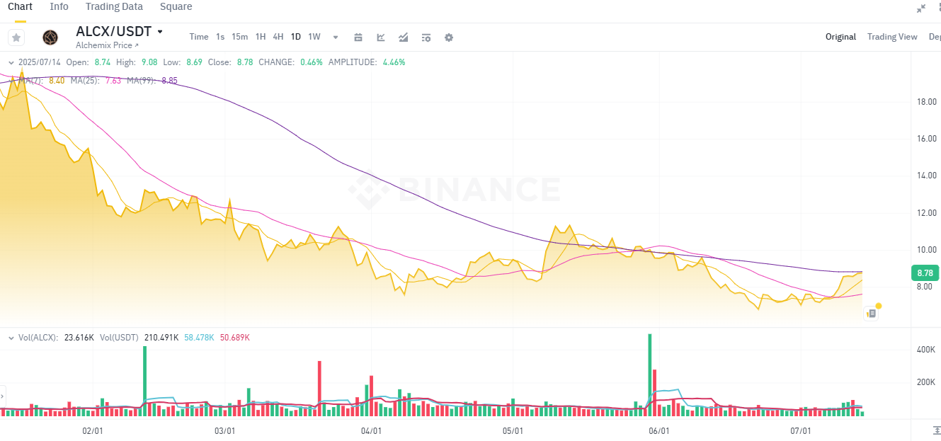941x441 pixels.
Task: Switch to the cut-off Depth view tab
Action: pos(935,37)
